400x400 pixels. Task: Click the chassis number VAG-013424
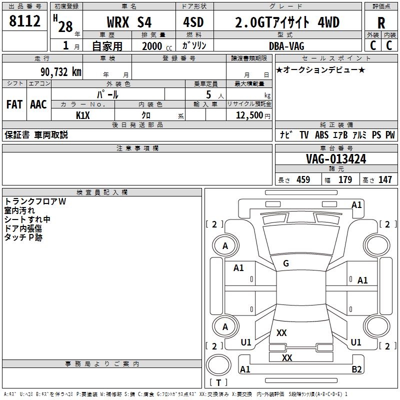pos(336,159)
